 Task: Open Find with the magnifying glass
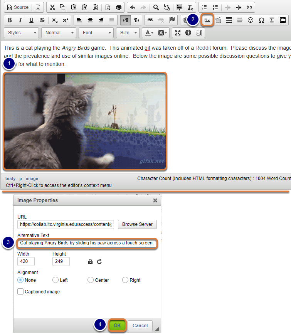tap(156, 7)
